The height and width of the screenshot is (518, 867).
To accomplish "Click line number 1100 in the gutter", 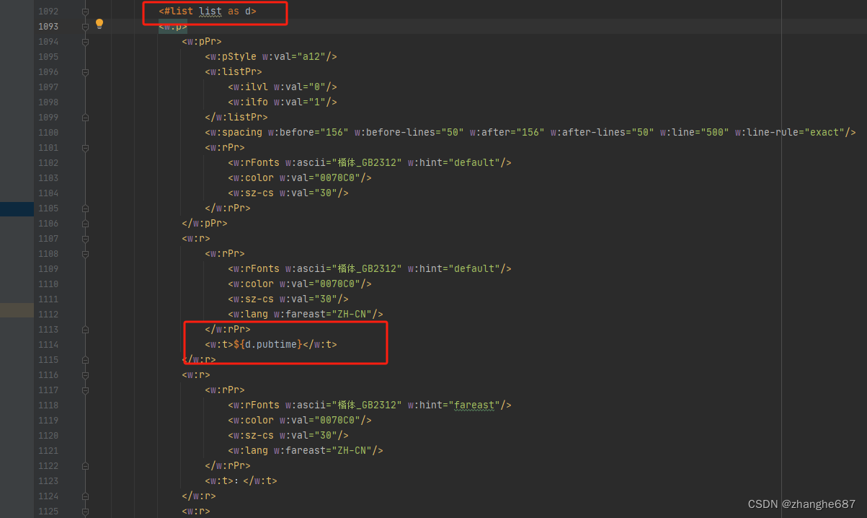I will click(x=48, y=133).
